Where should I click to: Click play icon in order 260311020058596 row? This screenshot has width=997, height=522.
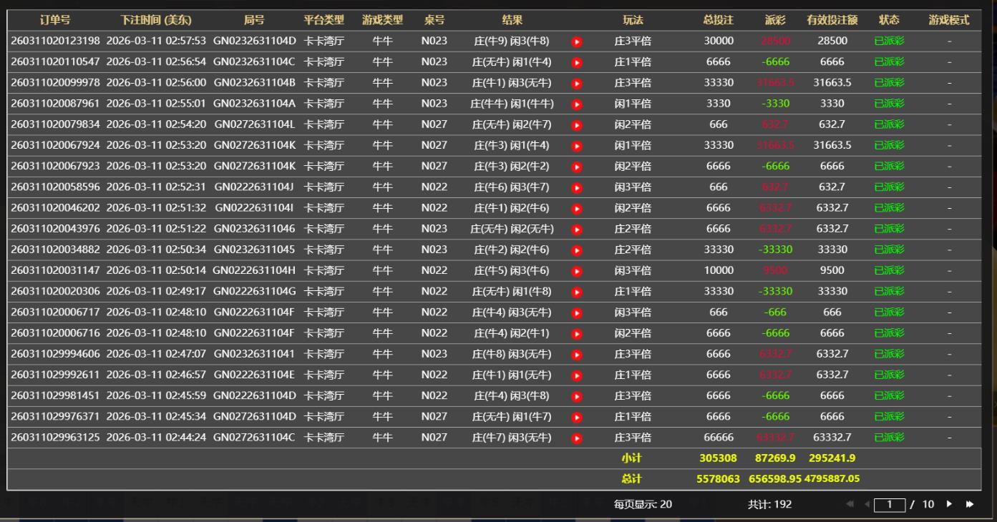pyautogui.click(x=577, y=187)
